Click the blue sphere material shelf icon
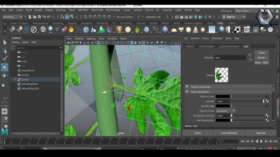This screenshot has height=157, width=280. [x=221, y=30]
